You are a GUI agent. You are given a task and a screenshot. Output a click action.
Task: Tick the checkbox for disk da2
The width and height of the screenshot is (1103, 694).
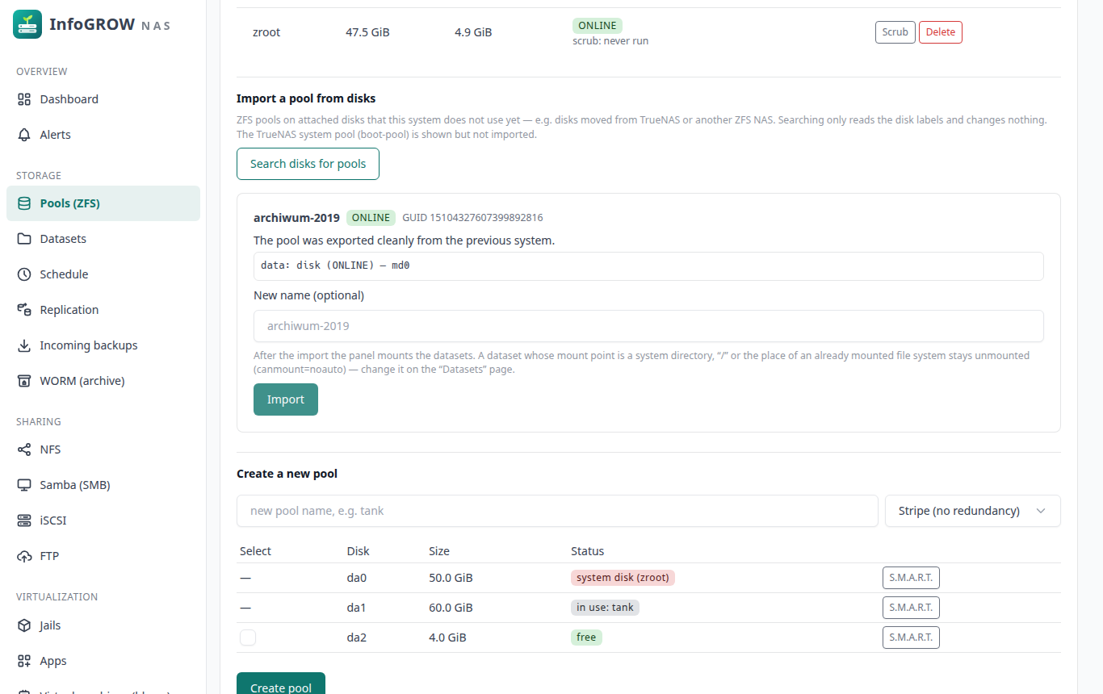[248, 638]
